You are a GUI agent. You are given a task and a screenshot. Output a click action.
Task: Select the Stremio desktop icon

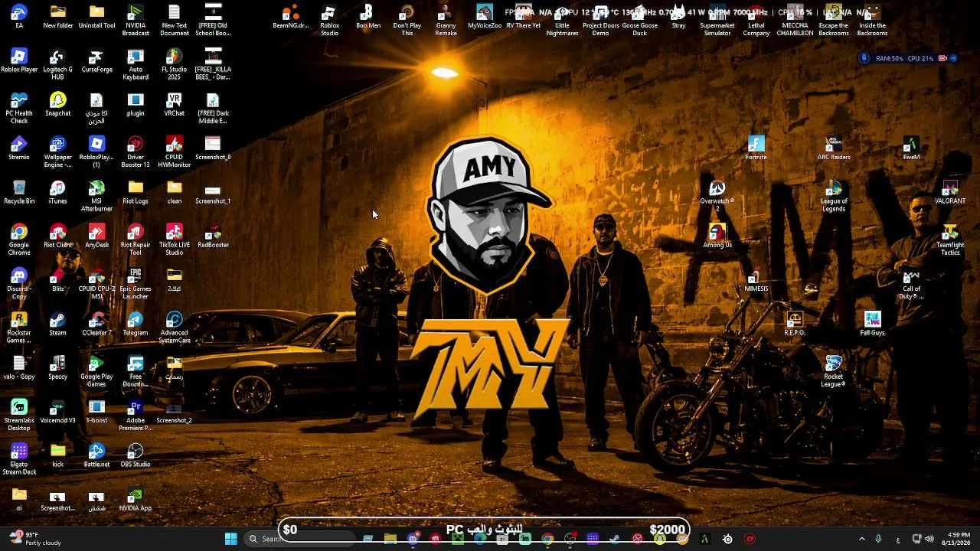[x=19, y=148]
